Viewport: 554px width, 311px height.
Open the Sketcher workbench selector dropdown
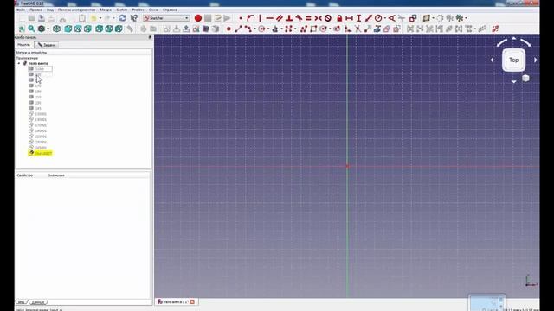[166, 18]
